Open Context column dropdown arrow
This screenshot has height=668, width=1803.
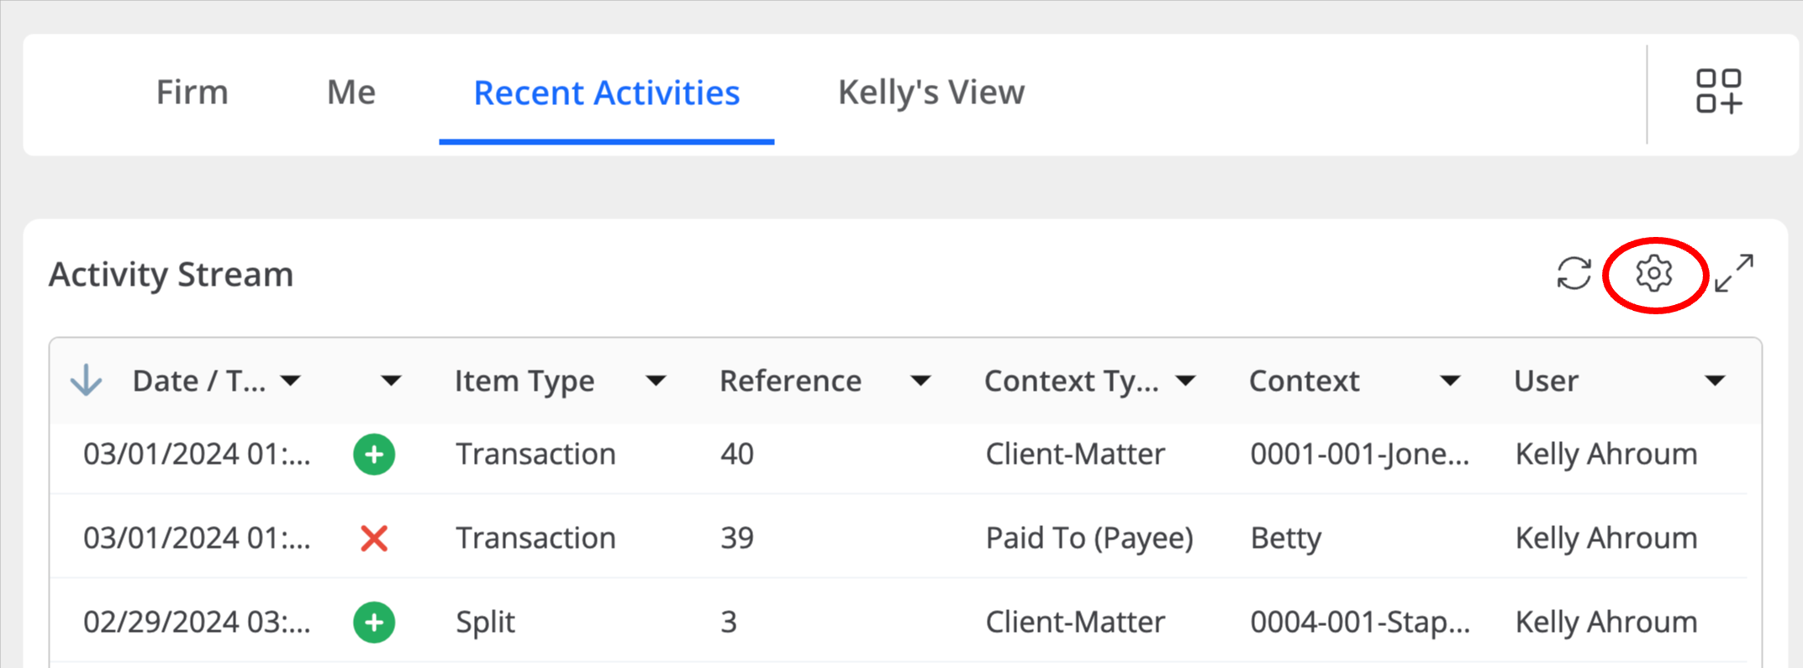1450,381
